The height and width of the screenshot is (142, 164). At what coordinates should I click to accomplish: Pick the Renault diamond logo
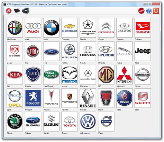[x=88, y=98]
